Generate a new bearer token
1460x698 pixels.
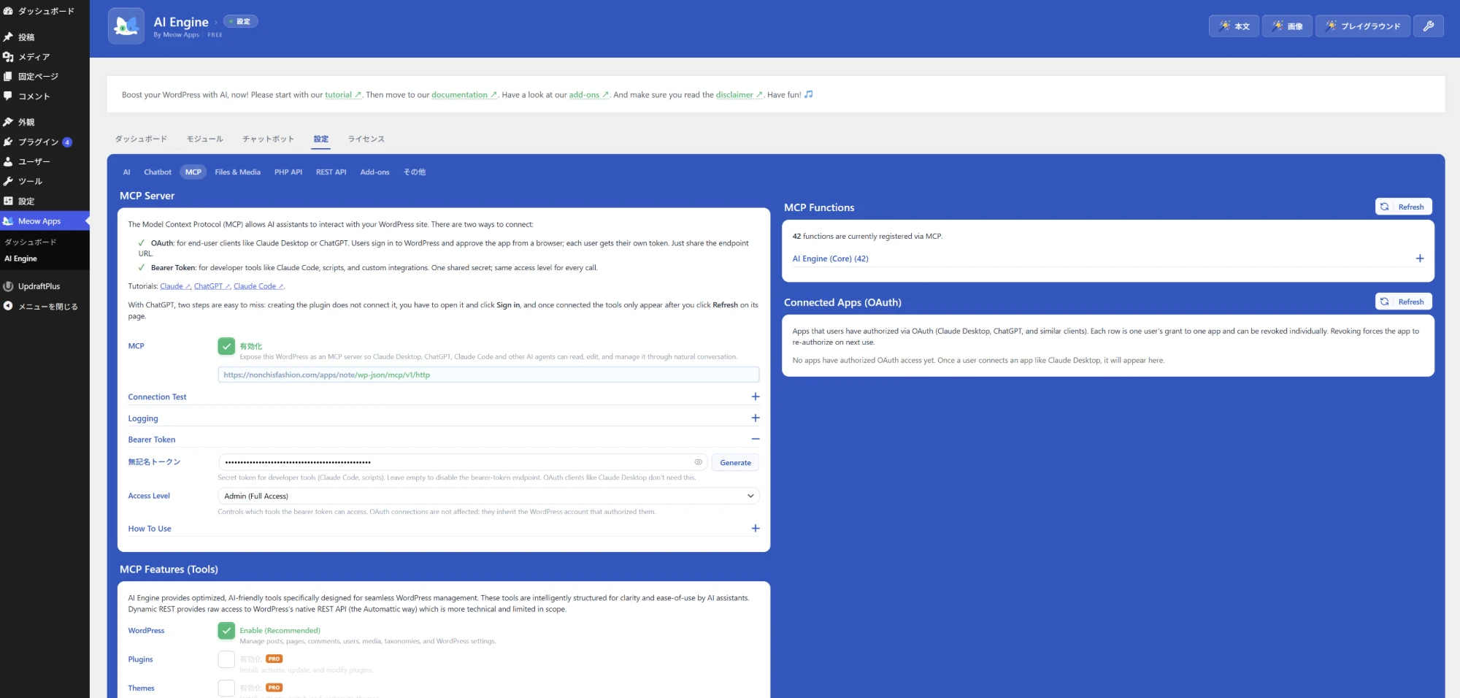735,462
